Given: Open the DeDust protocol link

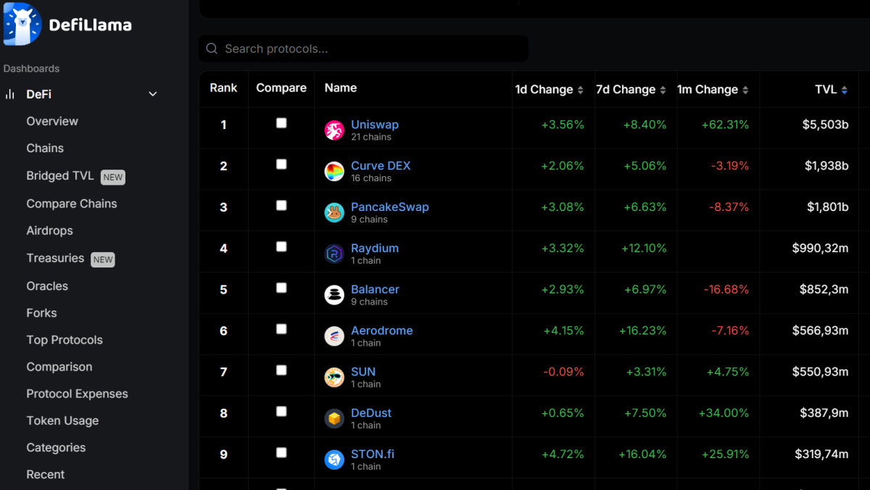Looking at the screenshot, I should (x=371, y=413).
